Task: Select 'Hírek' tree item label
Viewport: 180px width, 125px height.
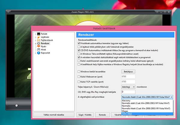Action: [x=43, y=50]
